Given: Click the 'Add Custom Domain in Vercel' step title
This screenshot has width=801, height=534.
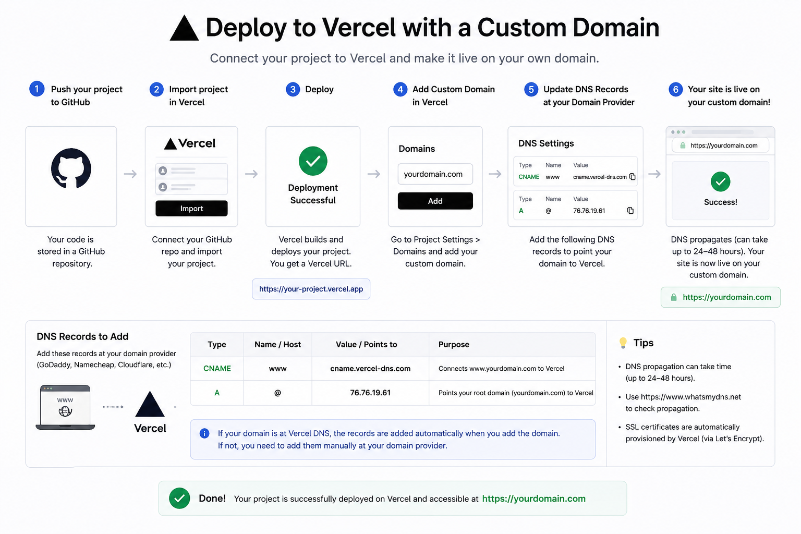Looking at the screenshot, I should pyautogui.click(x=453, y=96).
